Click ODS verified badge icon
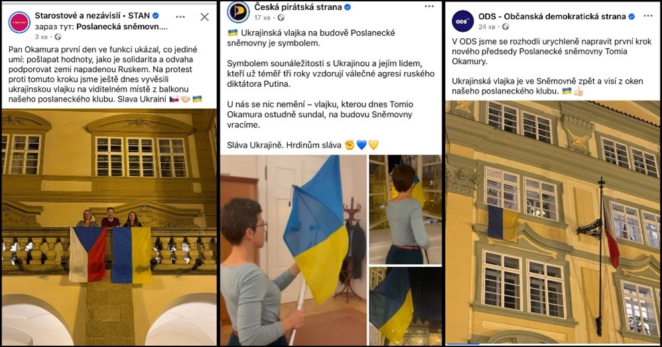This screenshot has width=662, height=347. [x=631, y=17]
